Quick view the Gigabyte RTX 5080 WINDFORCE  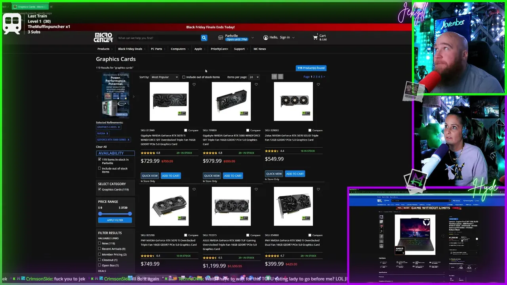(x=212, y=176)
